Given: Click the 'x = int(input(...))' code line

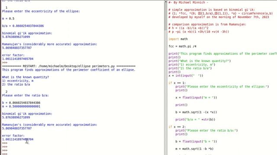Looking at the screenshot, I should [x=186, y=76].
